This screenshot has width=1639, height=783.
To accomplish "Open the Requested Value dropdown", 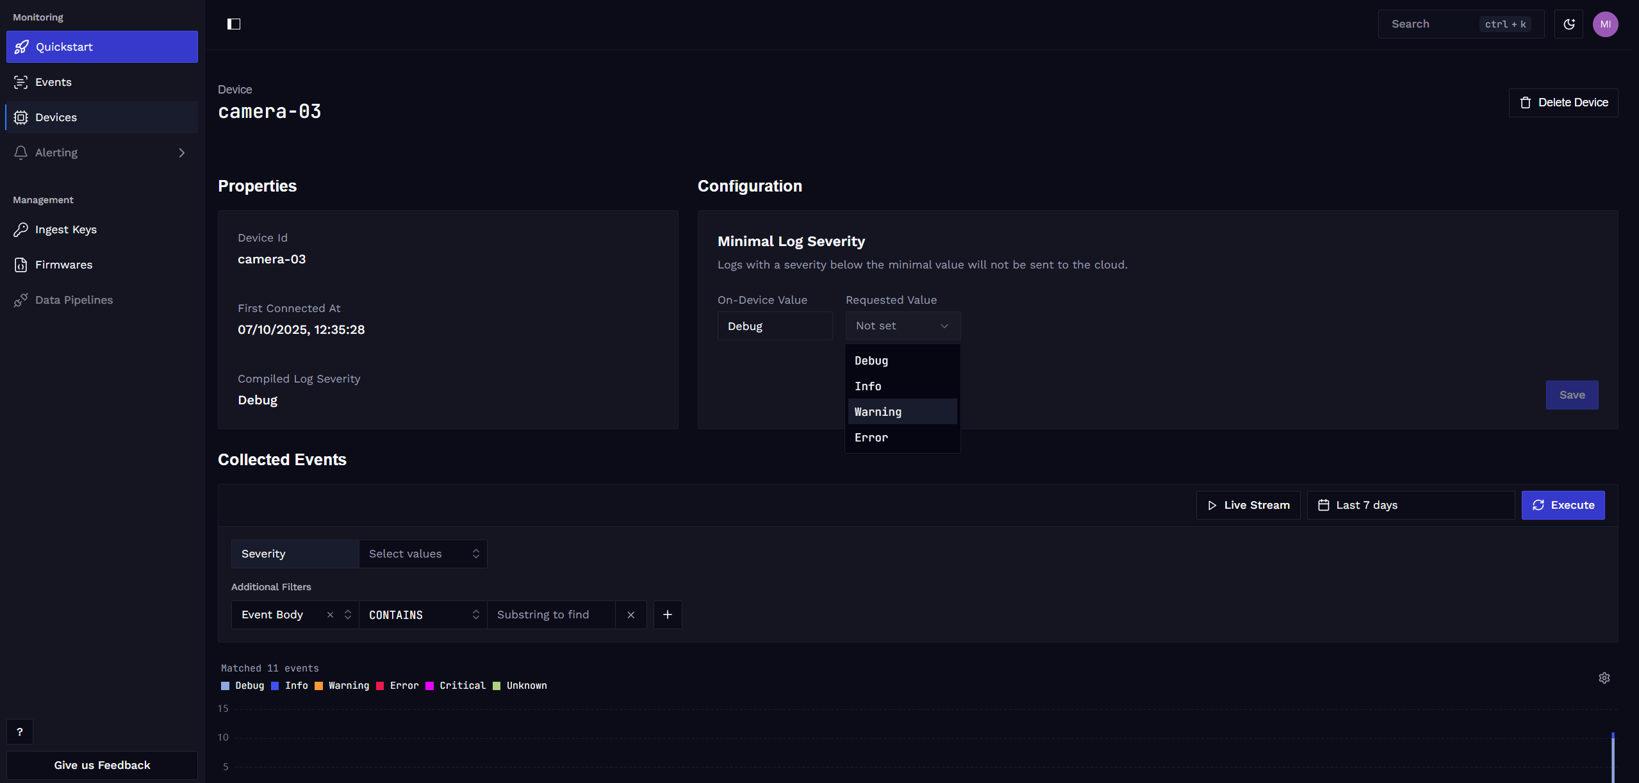I will (902, 326).
